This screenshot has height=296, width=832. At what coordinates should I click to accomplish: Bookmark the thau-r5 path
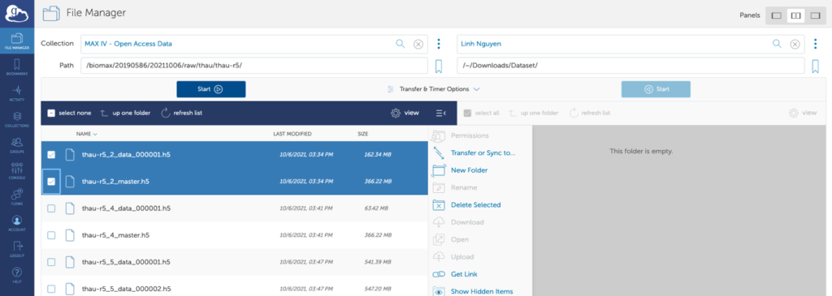(x=439, y=66)
